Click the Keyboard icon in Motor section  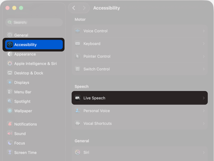pos(78,44)
